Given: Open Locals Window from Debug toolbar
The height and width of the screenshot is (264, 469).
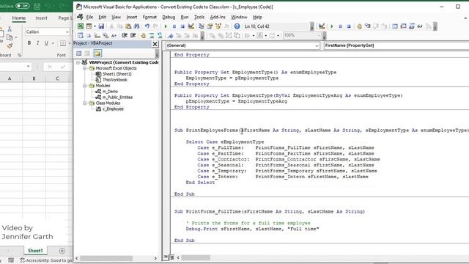Looking at the screenshot, I should coord(395,26).
